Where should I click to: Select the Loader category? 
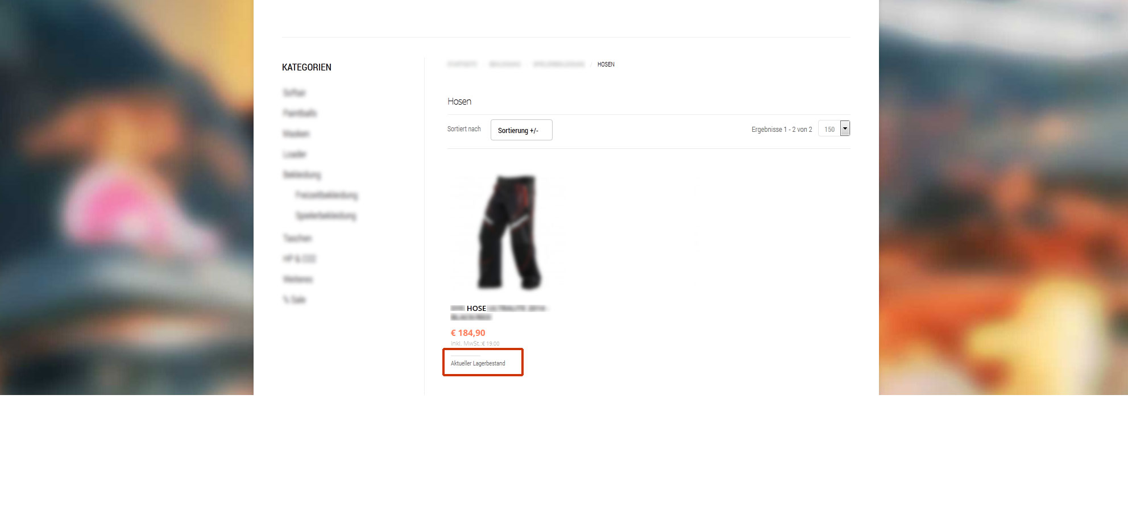295,154
